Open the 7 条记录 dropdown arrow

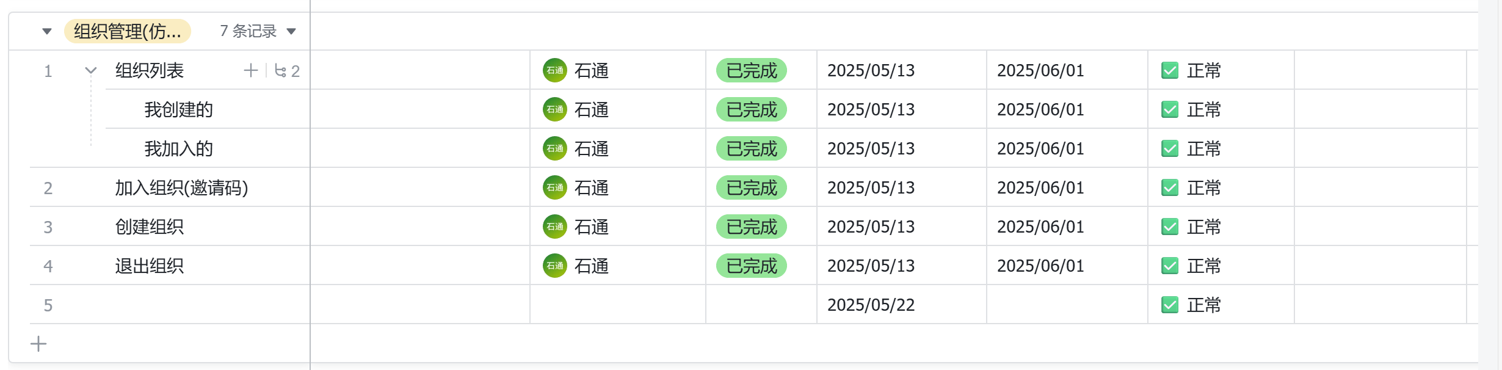tap(291, 31)
